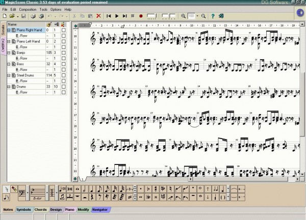Click the Zoom in magnifier icon
The image size is (306, 220).
click(183, 16)
